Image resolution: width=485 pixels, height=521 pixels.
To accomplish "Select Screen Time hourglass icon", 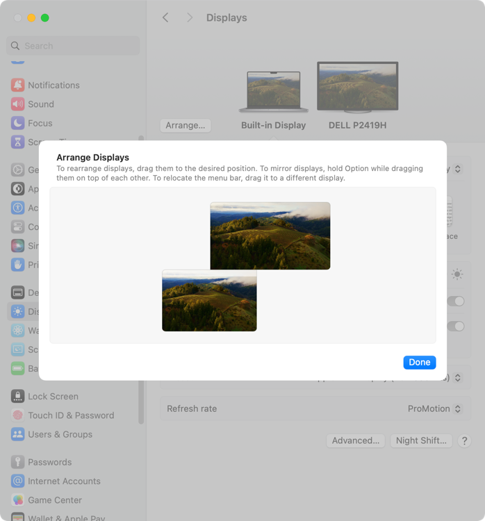I will click(17, 142).
